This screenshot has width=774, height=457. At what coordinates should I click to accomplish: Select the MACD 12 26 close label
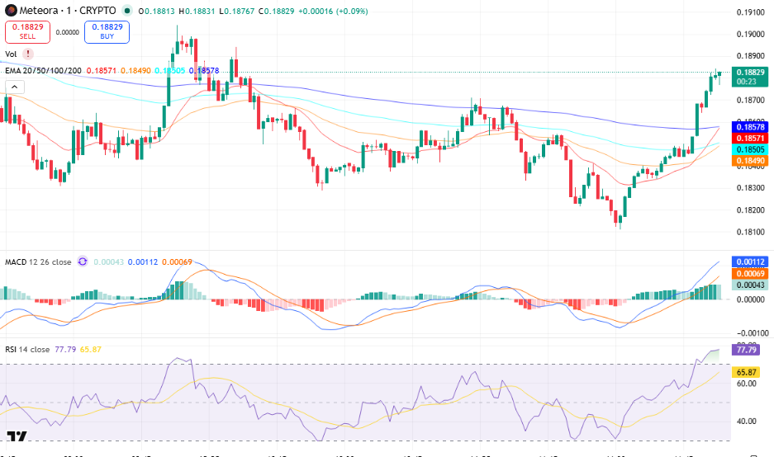point(38,261)
